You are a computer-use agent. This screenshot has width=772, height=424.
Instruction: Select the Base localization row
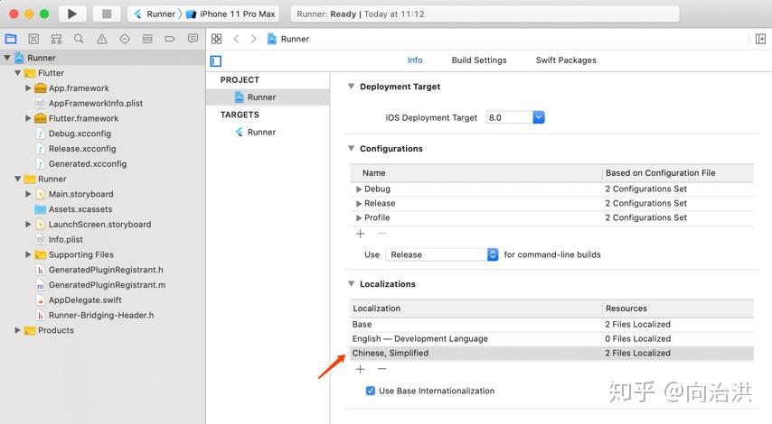point(551,324)
